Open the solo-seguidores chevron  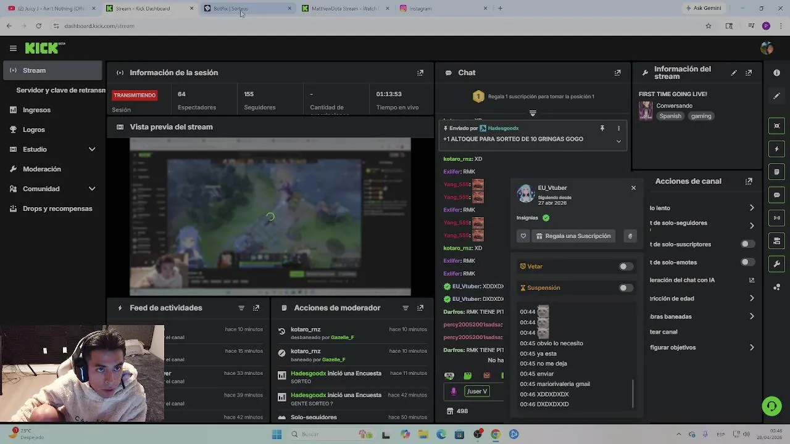coord(752,226)
